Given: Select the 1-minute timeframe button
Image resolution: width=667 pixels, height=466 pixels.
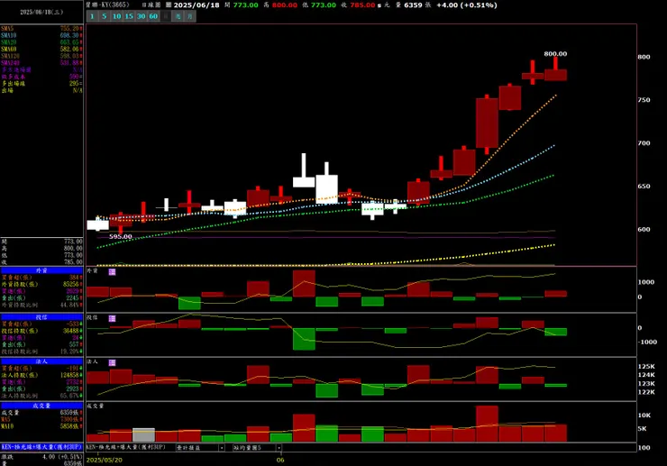Looking at the screenshot, I should point(92,16).
